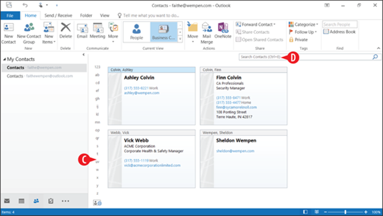Switch to Calendar navigation
Screen dimensions: 383x216
click(x=22, y=201)
